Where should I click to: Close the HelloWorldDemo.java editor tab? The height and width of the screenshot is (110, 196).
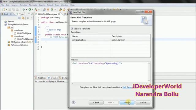pyautogui.click(x=59, y=14)
